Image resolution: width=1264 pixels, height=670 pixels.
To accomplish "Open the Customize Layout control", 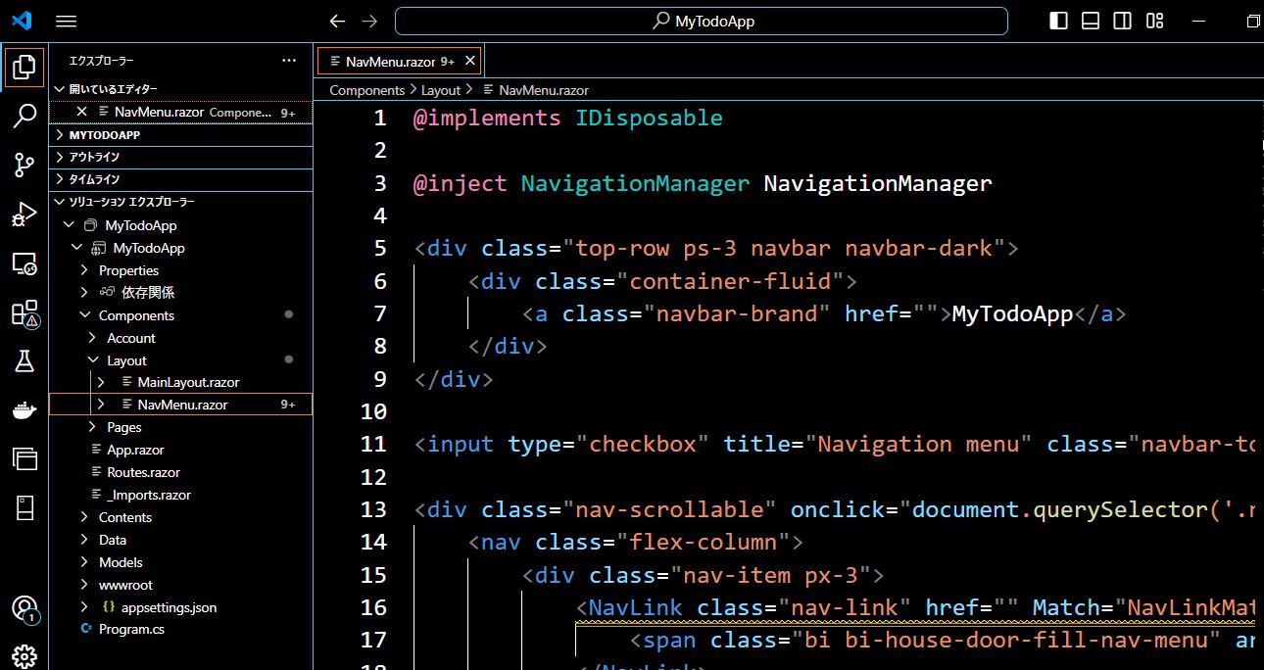I will [x=1154, y=20].
